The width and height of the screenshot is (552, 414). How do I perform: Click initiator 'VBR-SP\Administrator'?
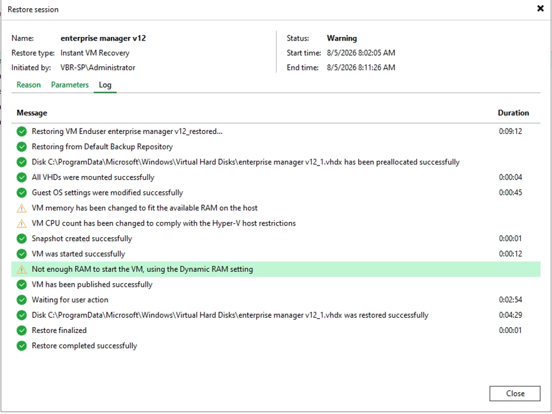[x=98, y=68]
